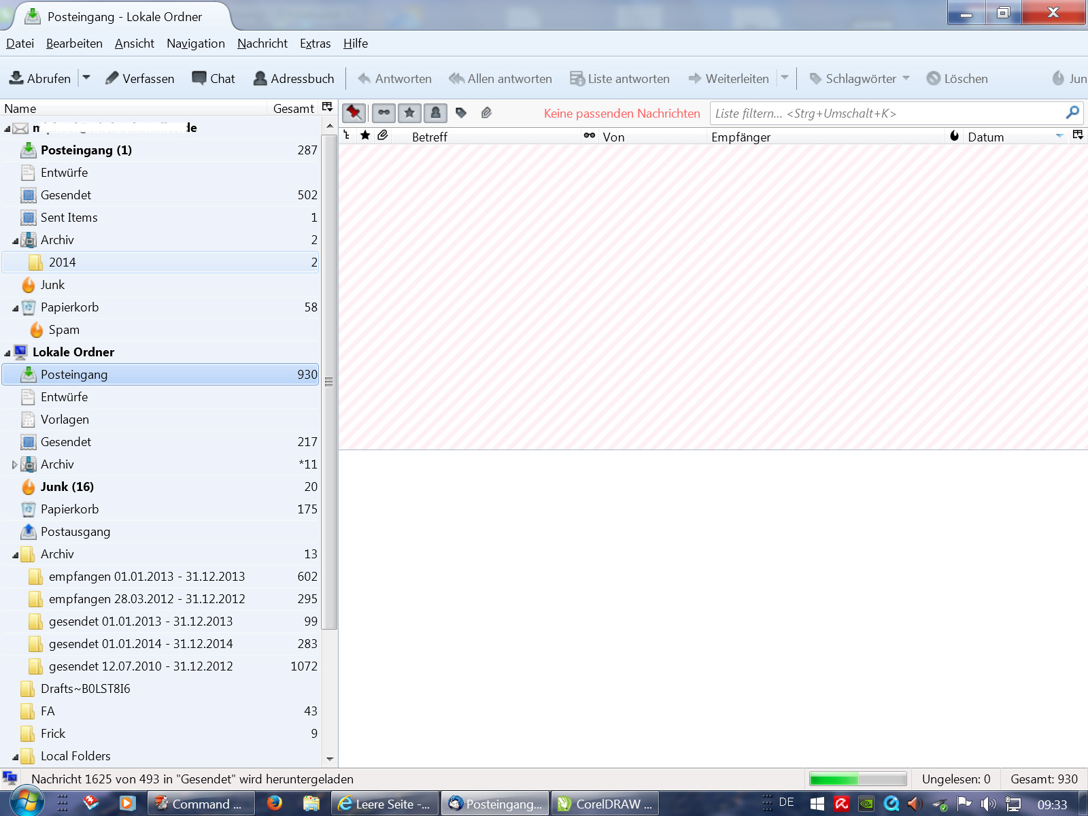Toggle starred messages filter button
The image size is (1088, 816).
(x=409, y=113)
